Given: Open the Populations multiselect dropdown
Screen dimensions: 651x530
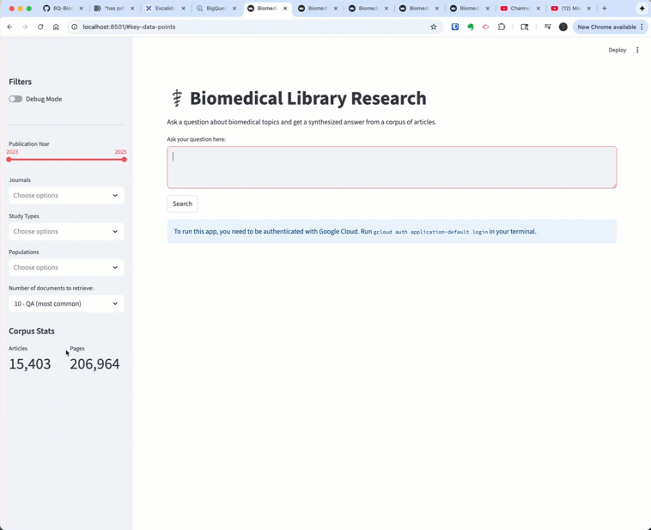Looking at the screenshot, I should 66,267.
